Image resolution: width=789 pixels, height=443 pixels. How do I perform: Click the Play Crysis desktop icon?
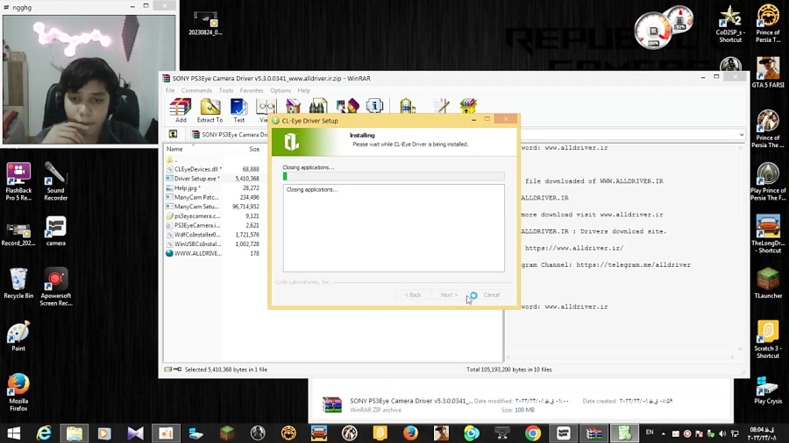768,390
